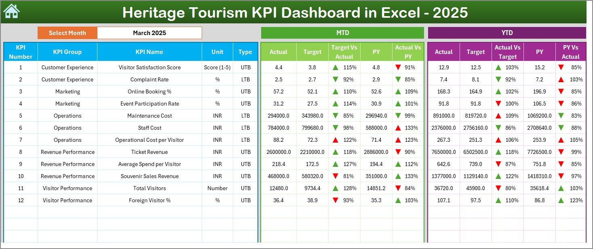Viewport: 593px width, 249px height.
Task: Click the YTD PY Vs Actual column header
Action: coord(570,52)
